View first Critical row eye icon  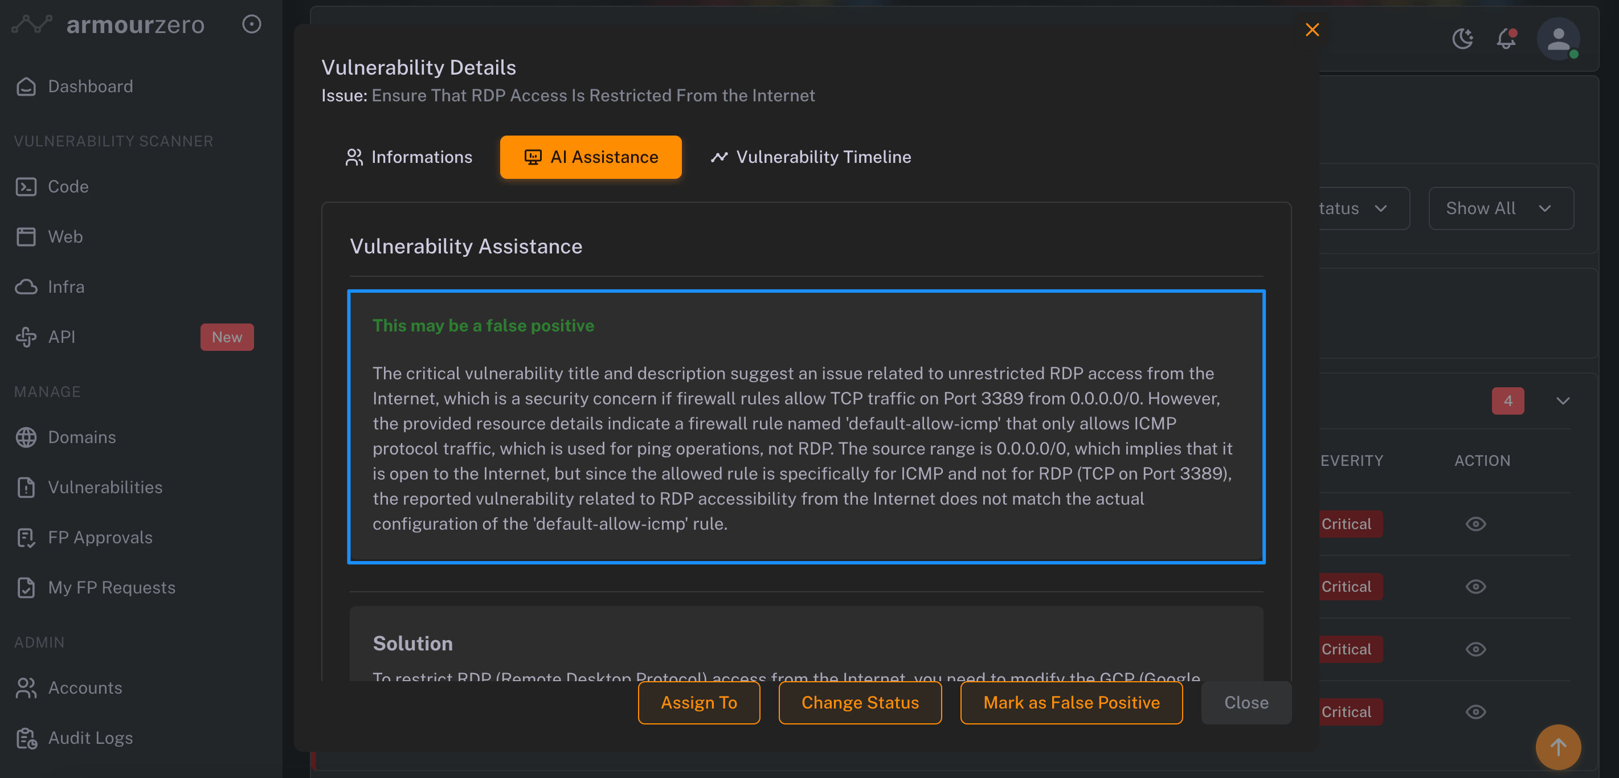[x=1475, y=523]
